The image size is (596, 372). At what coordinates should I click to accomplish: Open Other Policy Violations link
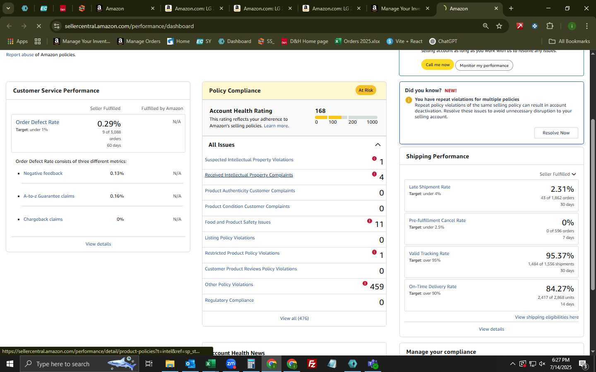[x=229, y=285]
